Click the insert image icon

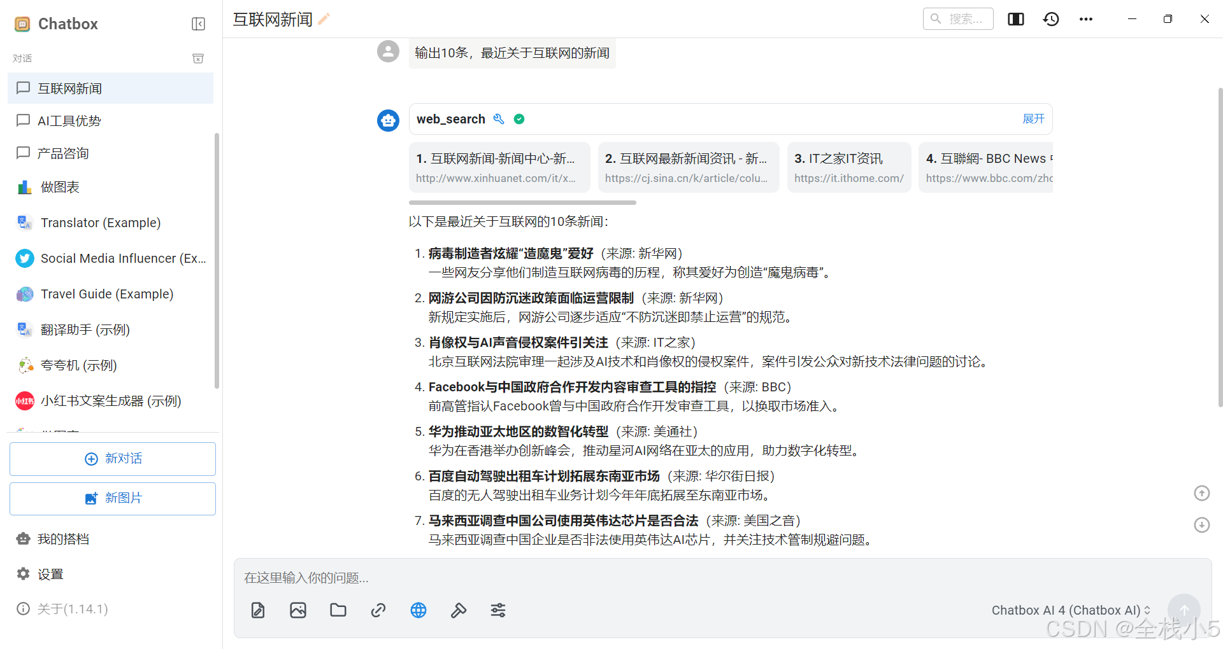click(x=298, y=610)
